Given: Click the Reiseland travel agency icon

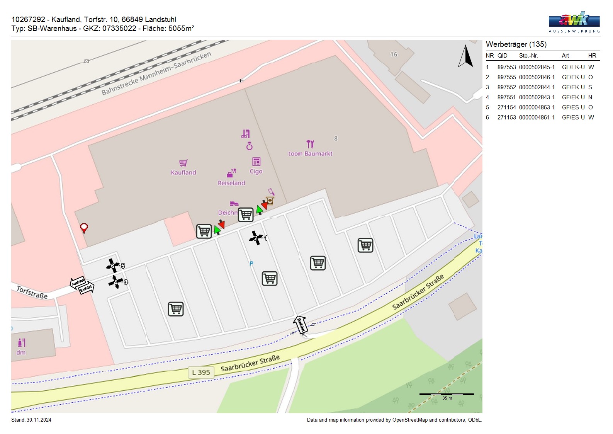Looking at the screenshot, I should (231, 173).
